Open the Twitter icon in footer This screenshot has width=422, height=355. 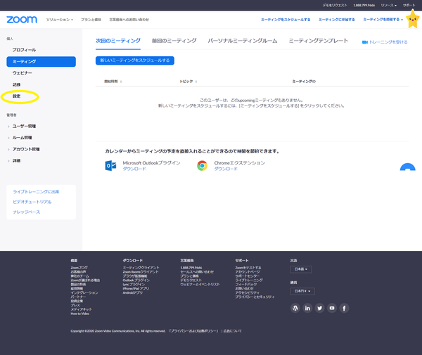pos(320,308)
